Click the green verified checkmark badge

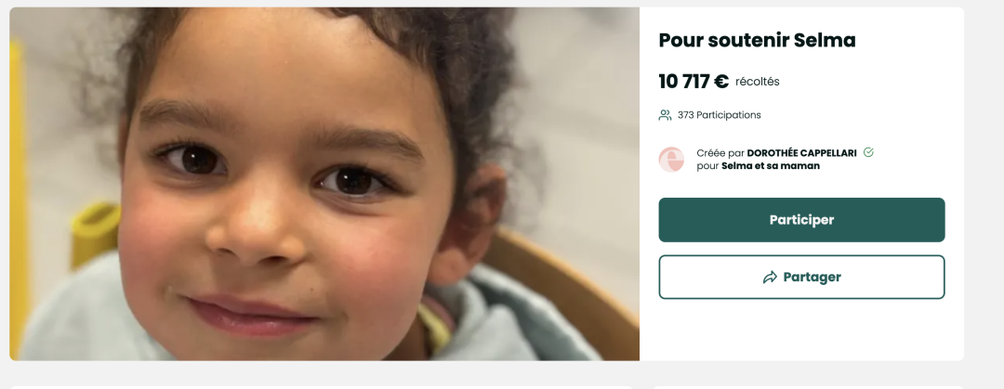(x=868, y=152)
